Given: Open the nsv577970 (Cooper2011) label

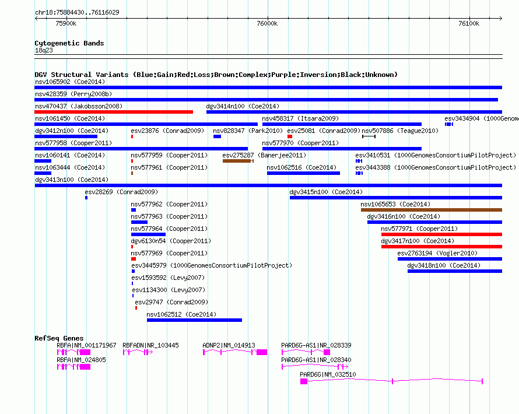Looking at the screenshot, I should tap(300, 143).
